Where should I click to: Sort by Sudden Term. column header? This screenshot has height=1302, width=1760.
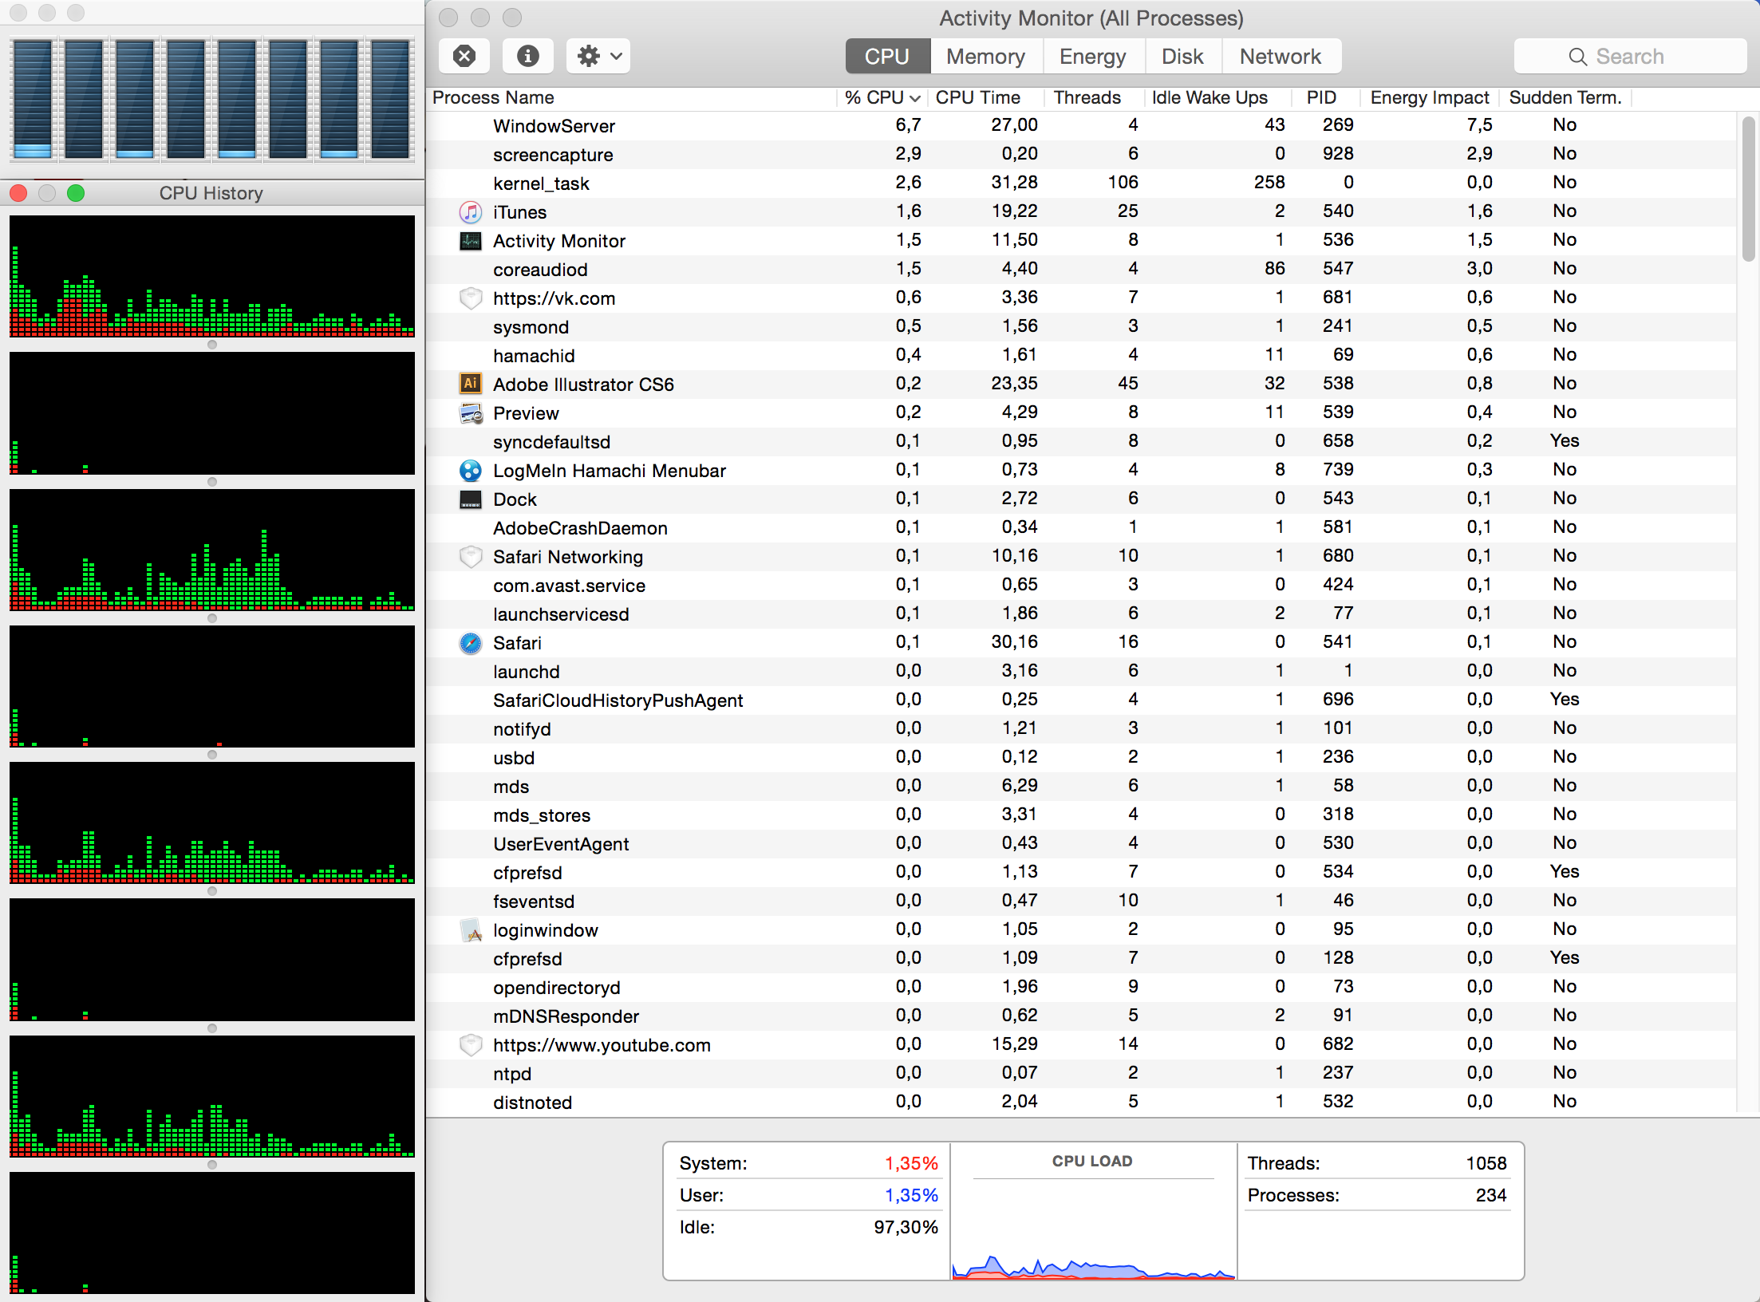point(1565,97)
